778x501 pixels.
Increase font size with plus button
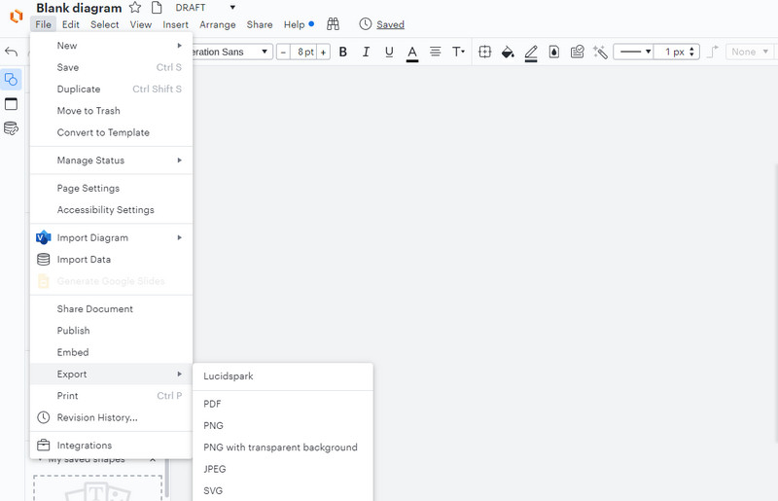click(x=323, y=52)
